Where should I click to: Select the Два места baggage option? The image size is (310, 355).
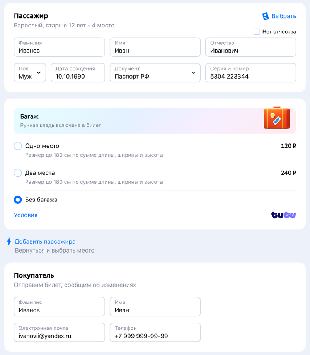[x=18, y=173]
